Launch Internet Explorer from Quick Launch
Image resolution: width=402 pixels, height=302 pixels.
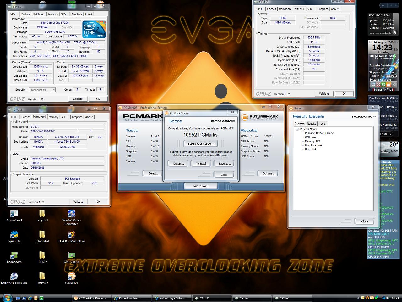(x=30, y=298)
